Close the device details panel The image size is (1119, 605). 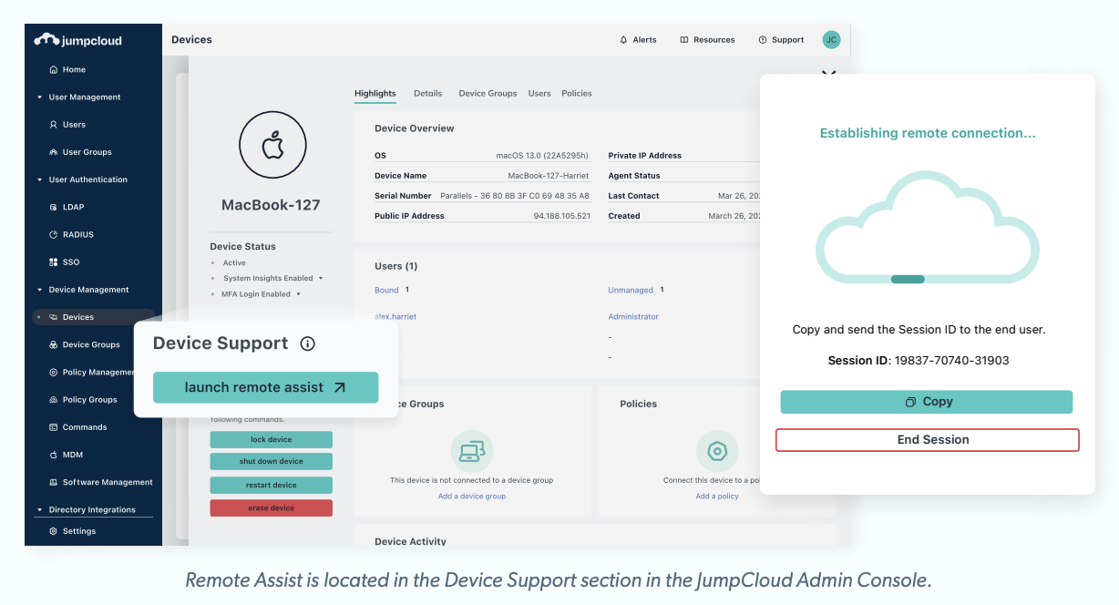828,72
